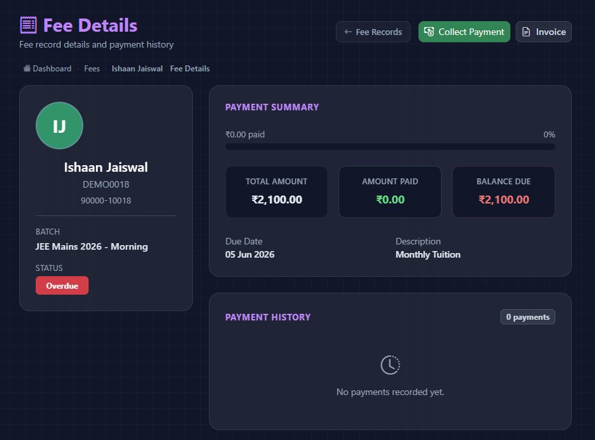Select the Fee Details breadcrumb item

tap(190, 69)
